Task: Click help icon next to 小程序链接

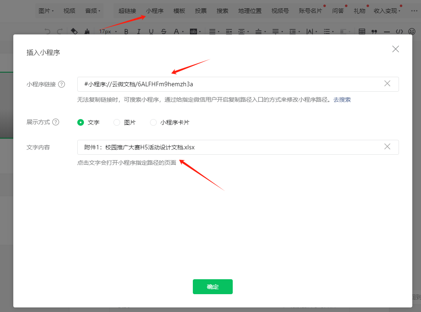Action: [62, 84]
